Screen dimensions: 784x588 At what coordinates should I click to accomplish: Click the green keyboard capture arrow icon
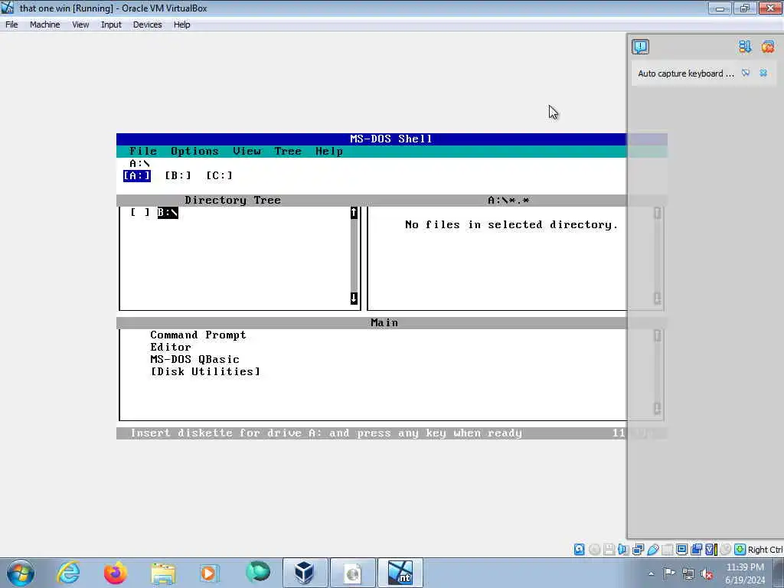[x=740, y=550]
